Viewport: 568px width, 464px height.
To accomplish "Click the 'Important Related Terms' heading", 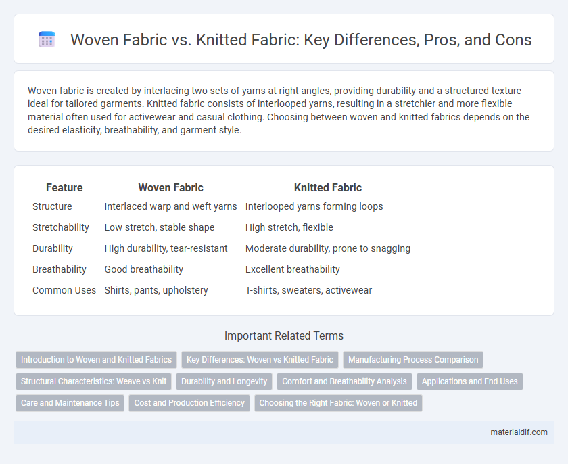I will point(284,335).
